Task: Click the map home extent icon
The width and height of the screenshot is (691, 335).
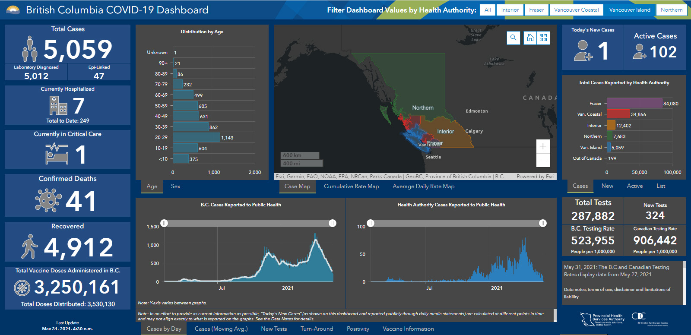Action: (530, 38)
